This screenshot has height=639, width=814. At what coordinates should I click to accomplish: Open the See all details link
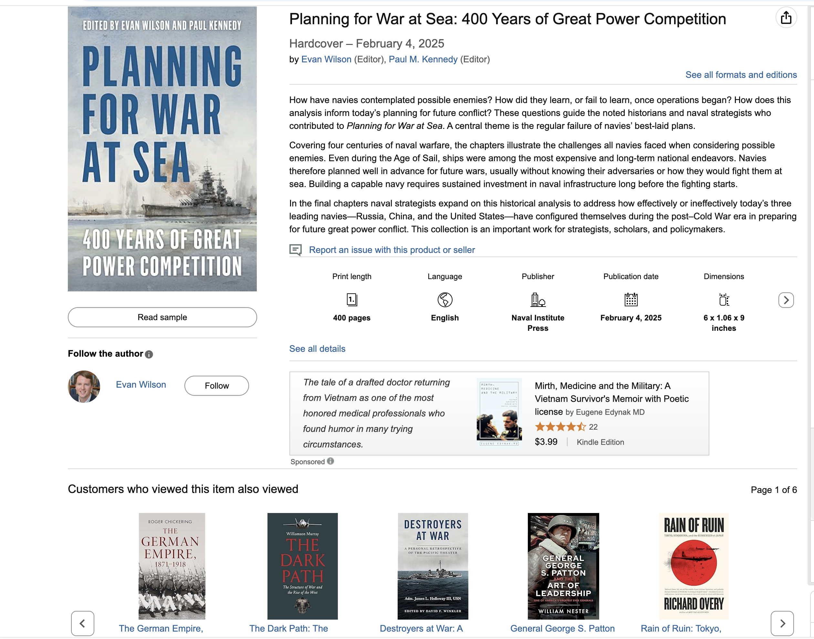click(x=317, y=349)
